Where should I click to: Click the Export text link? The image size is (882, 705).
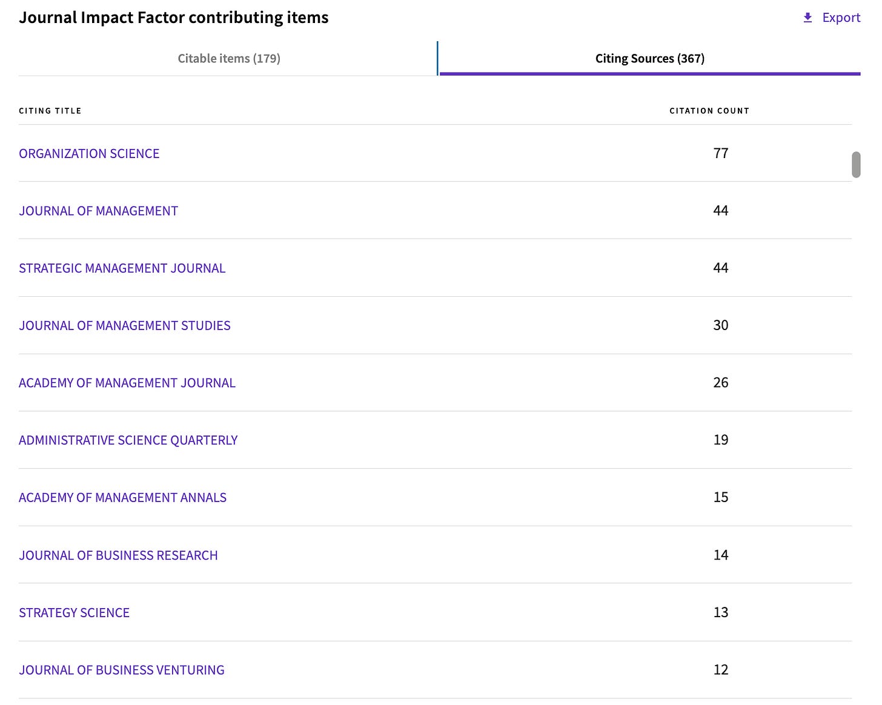[x=841, y=18]
